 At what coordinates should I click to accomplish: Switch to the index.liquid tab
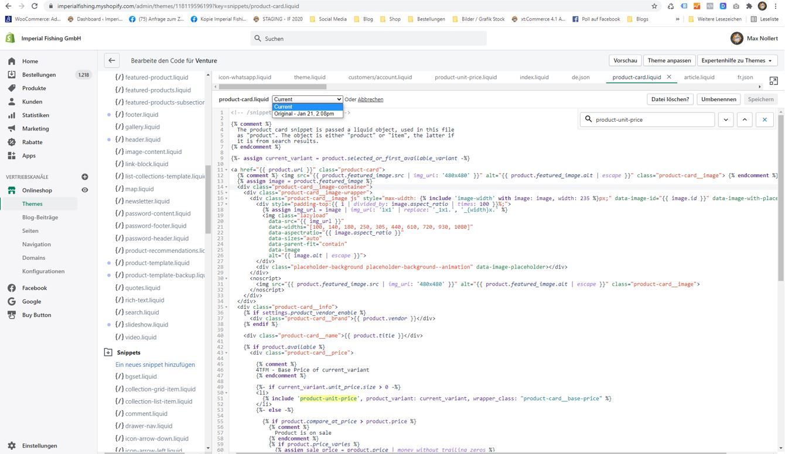[534, 77]
